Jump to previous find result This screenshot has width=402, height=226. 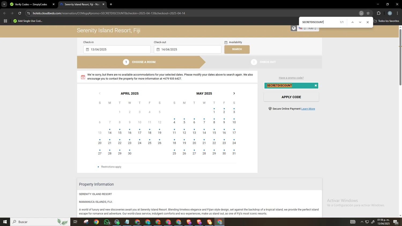pyautogui.click(x=352, y=22)
